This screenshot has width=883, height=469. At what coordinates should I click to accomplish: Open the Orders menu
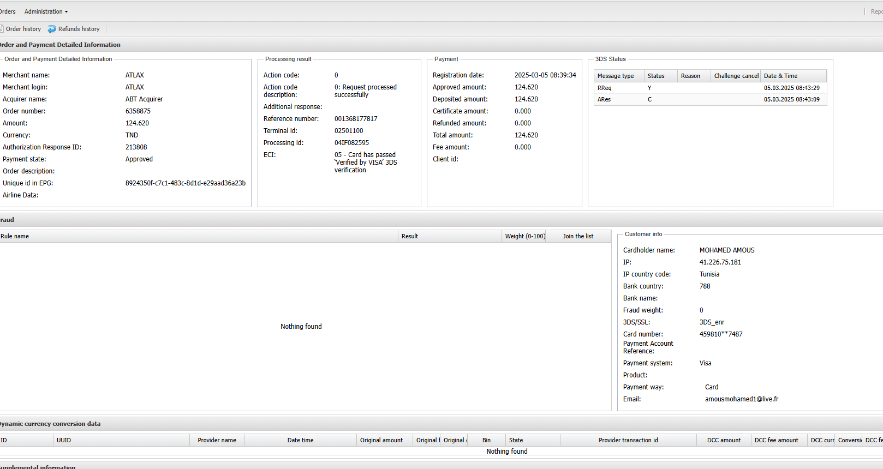(x=8, y=11)
